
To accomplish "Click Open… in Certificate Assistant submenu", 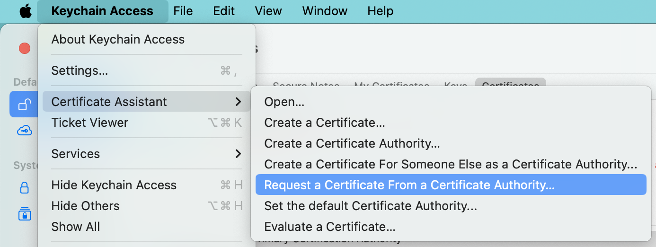I will [284, 102].
